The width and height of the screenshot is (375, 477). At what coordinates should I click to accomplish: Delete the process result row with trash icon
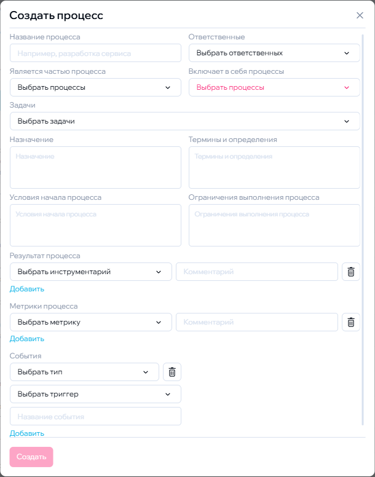[351, 272]
